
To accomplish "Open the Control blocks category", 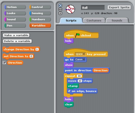I will coord(40,7).
